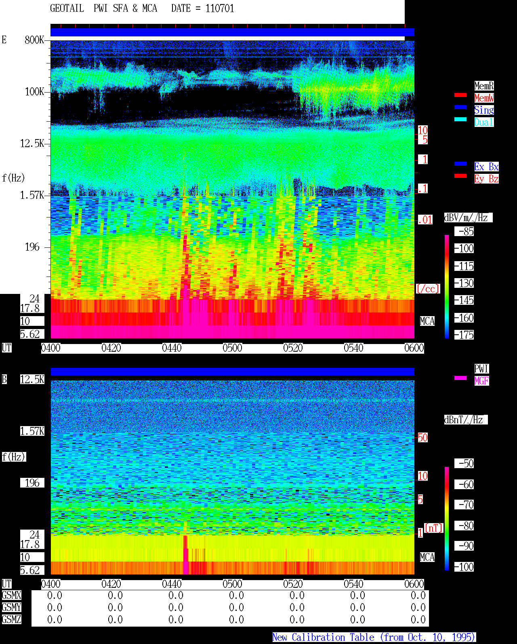Click the dBnT/√Hz color scale bar
The image size is (517, 644).
[x=447, y=519]
